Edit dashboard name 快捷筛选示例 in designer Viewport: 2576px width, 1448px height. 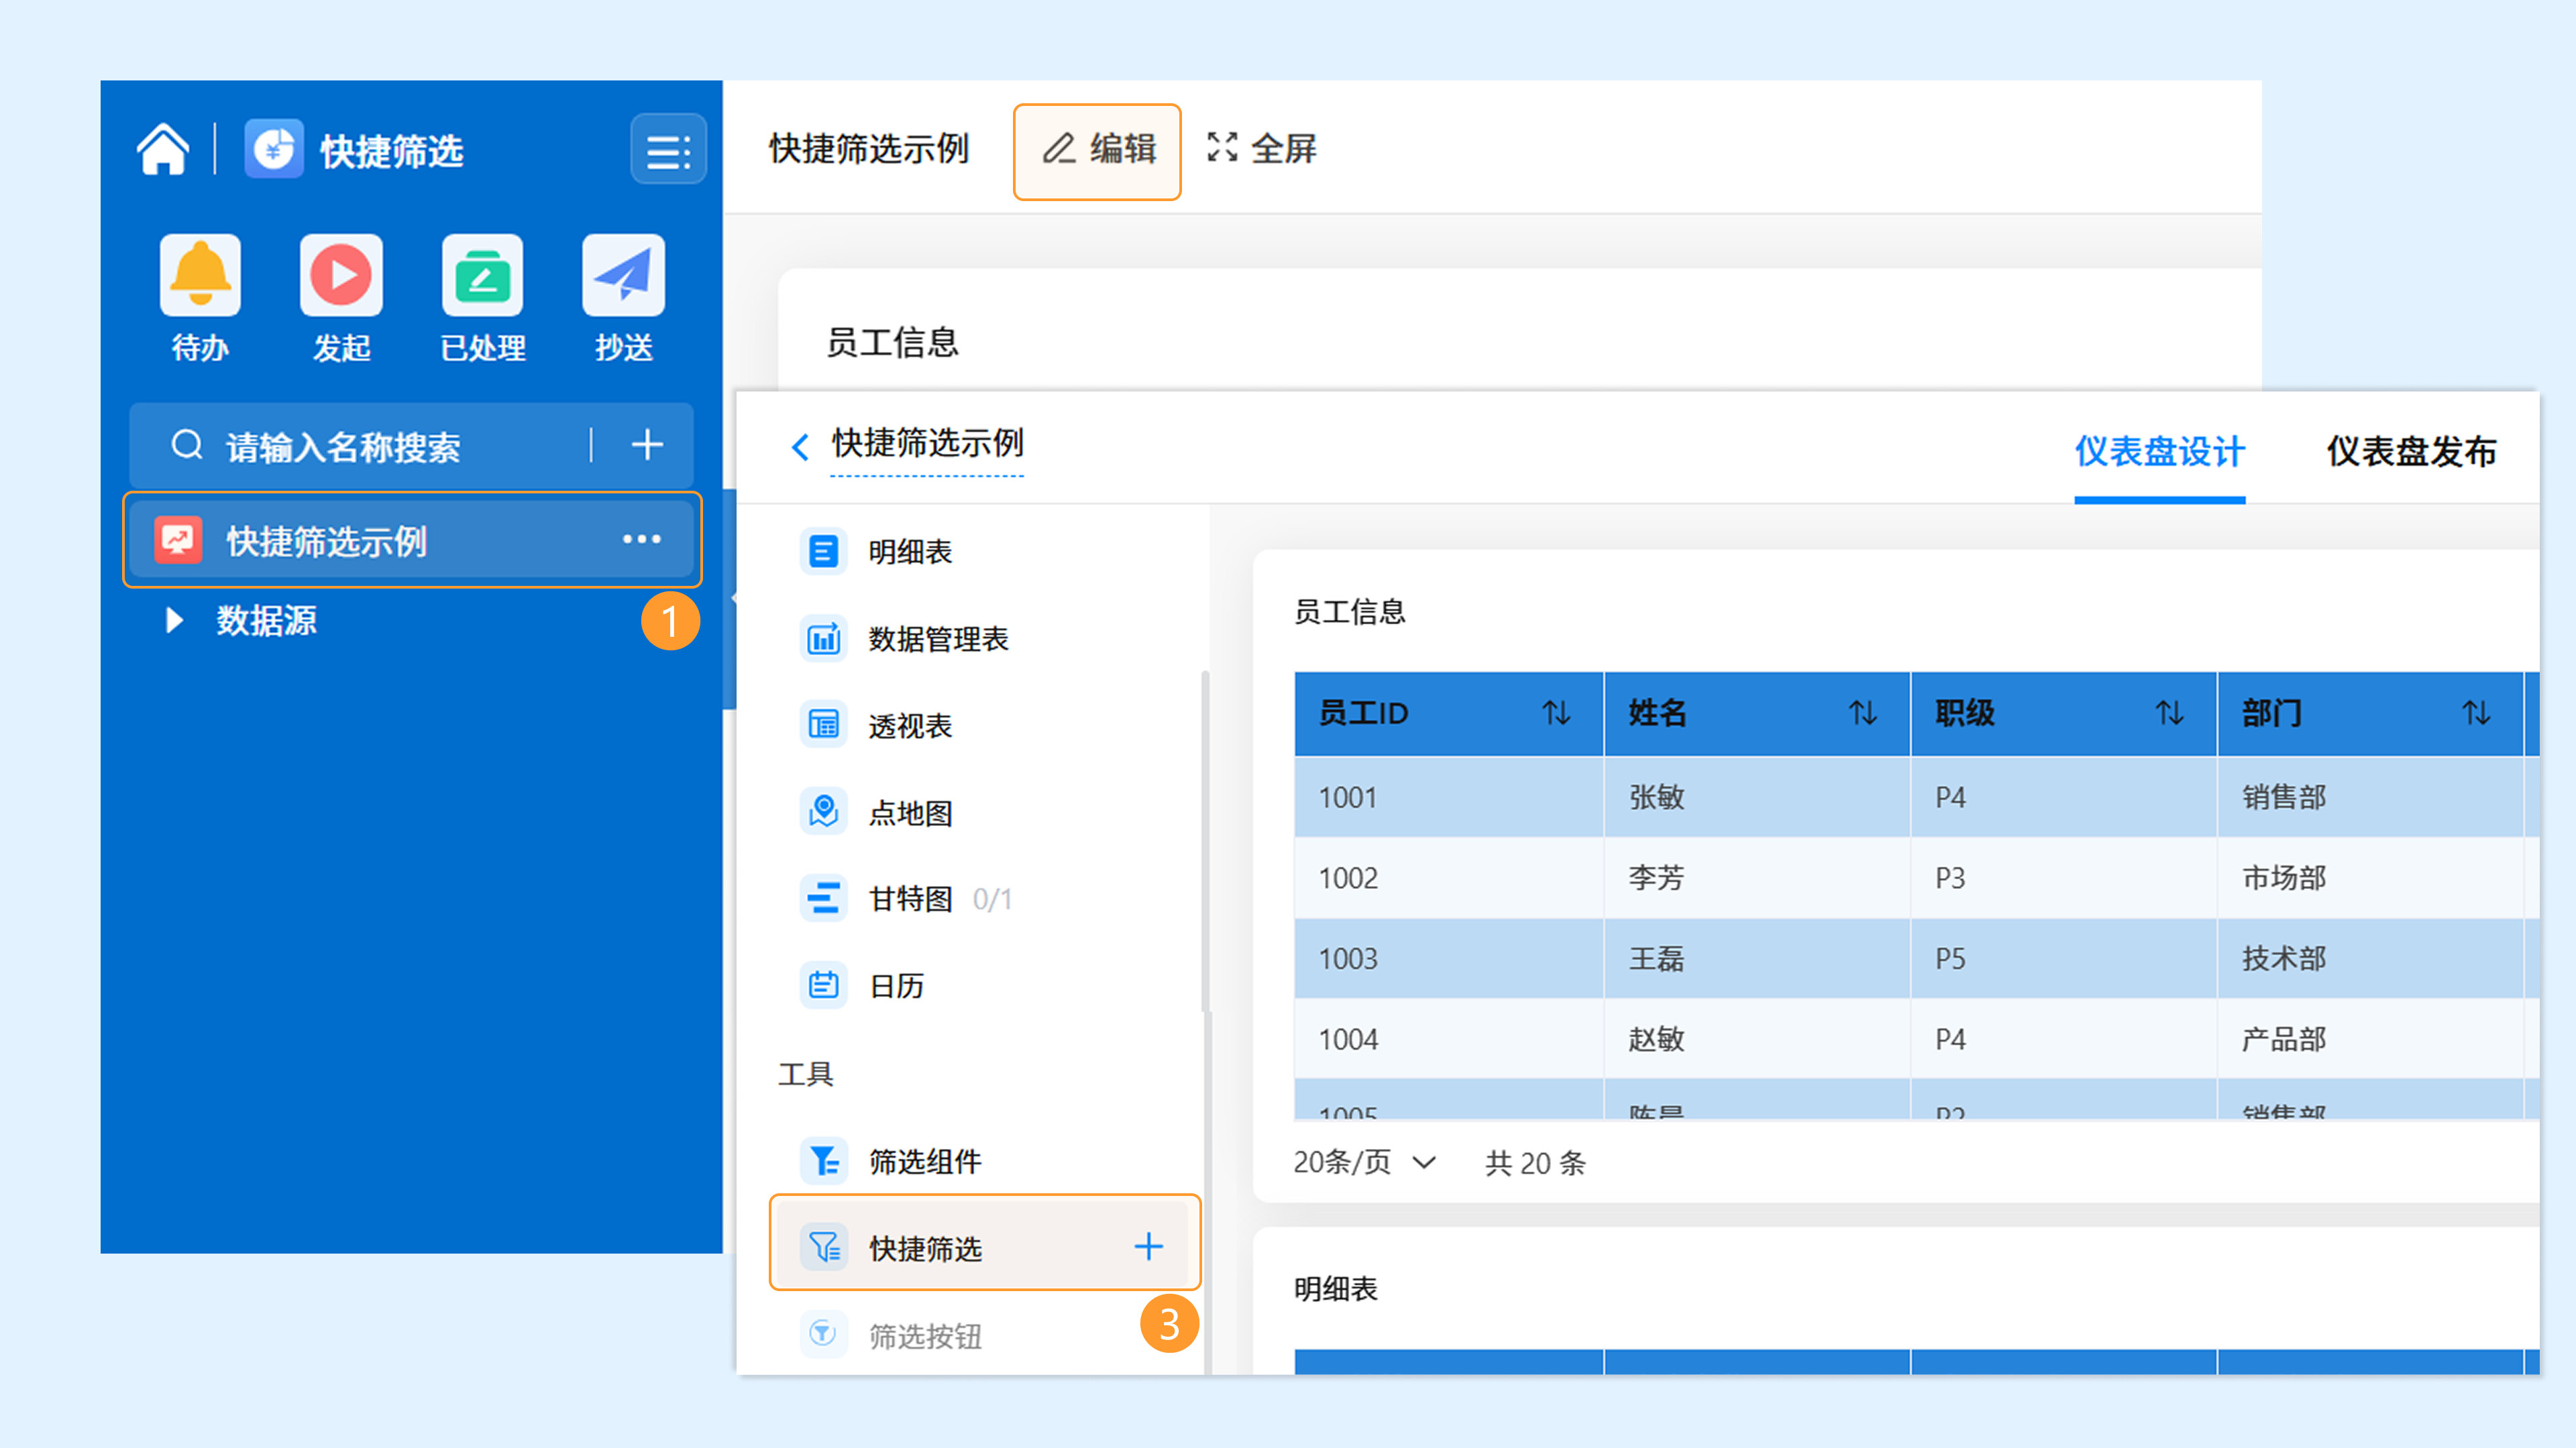pos(927,444)
